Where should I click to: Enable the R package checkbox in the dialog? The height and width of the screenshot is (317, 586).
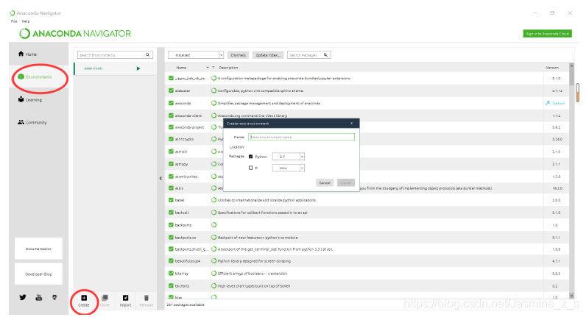coord(250,168)
